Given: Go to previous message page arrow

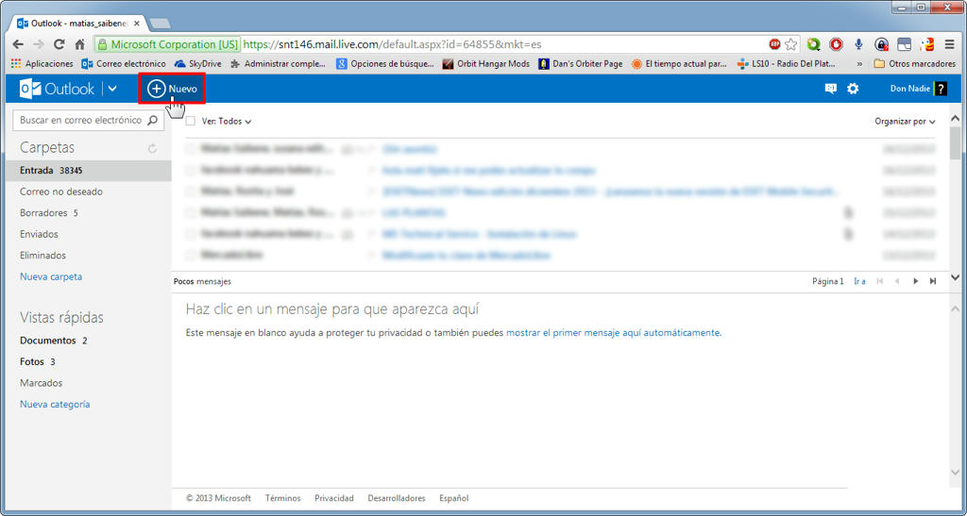Looking at the screenshot, I should (897, 281).
